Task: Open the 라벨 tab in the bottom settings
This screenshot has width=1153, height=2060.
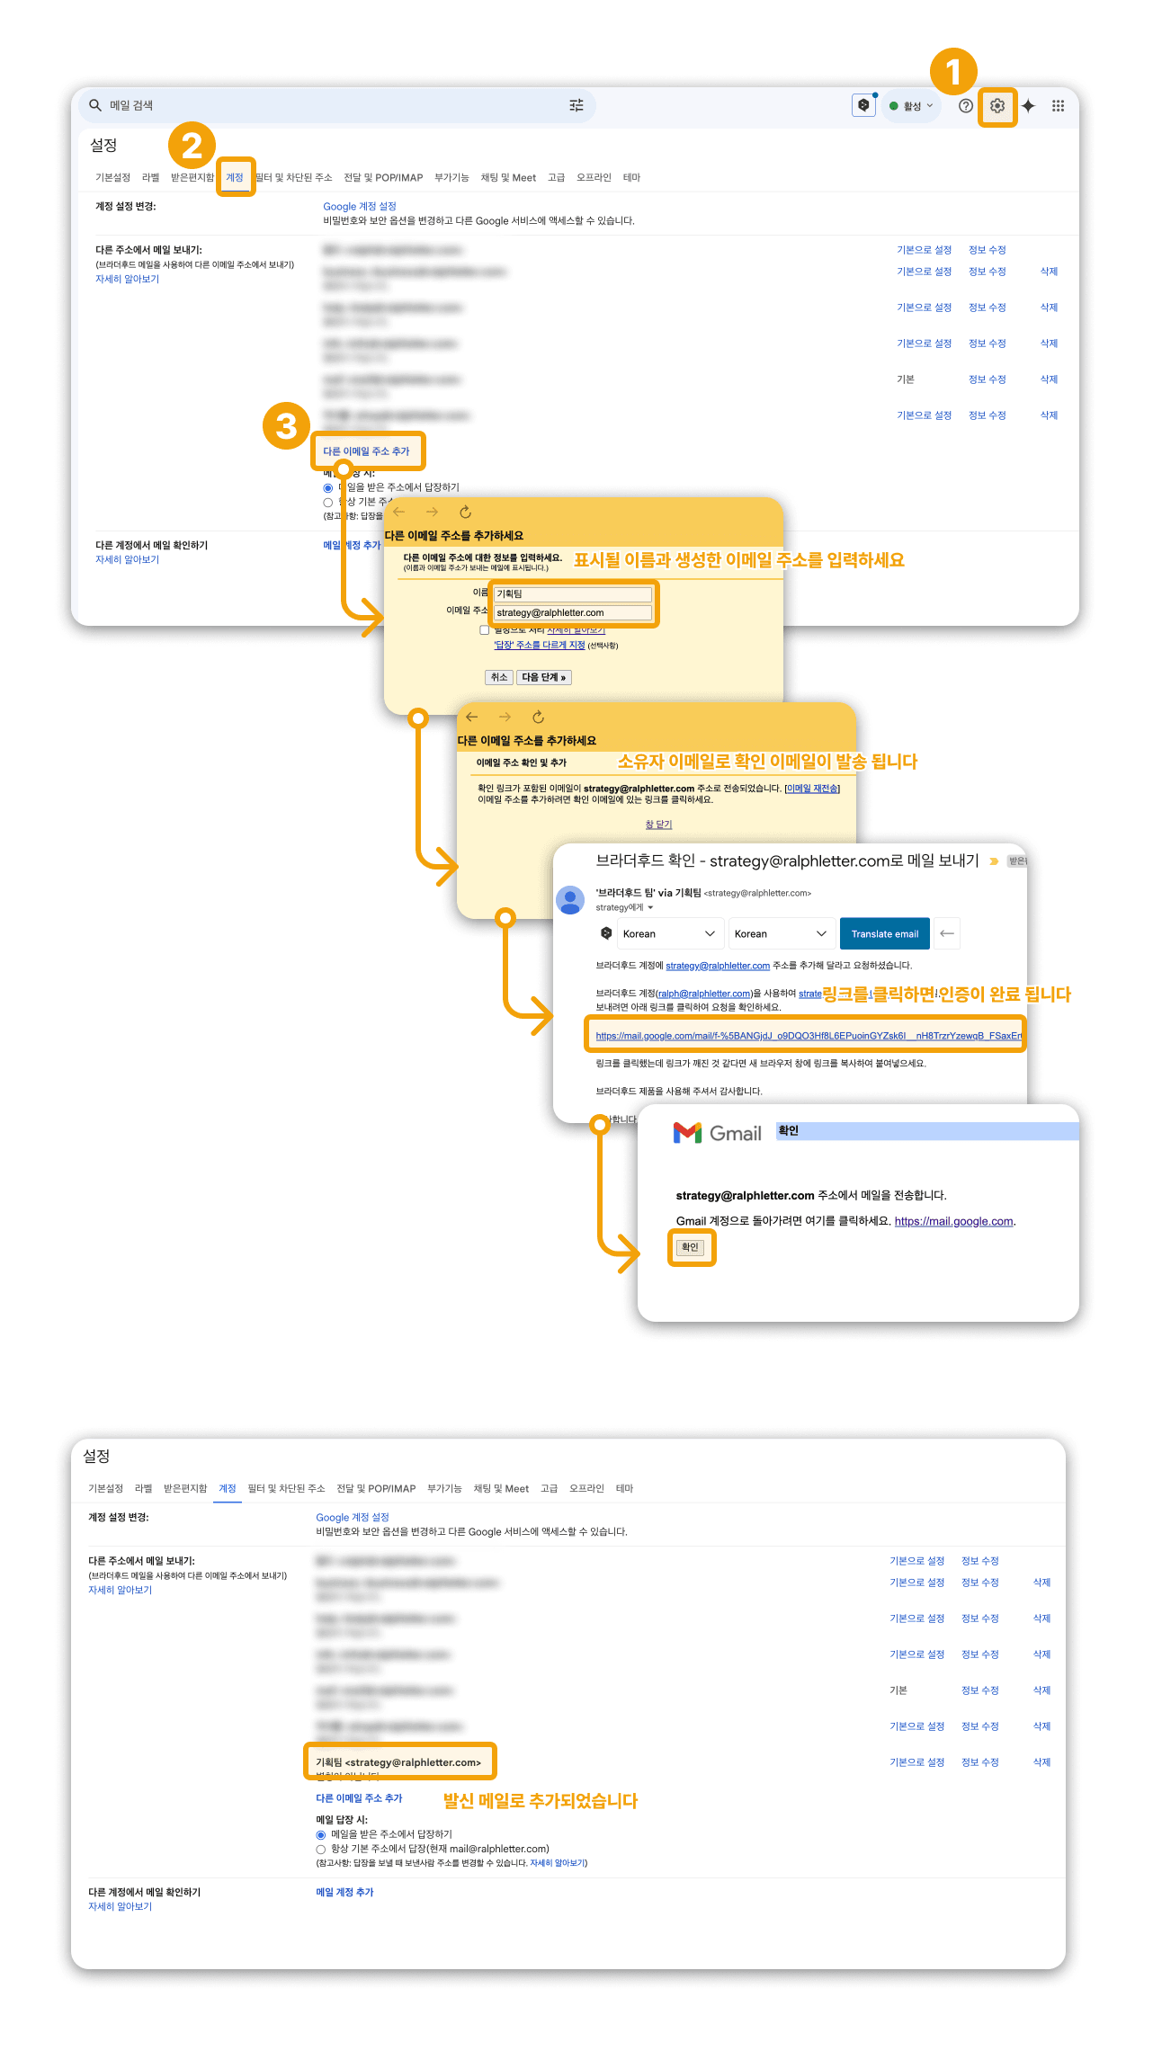Action: click(144, 1488)
